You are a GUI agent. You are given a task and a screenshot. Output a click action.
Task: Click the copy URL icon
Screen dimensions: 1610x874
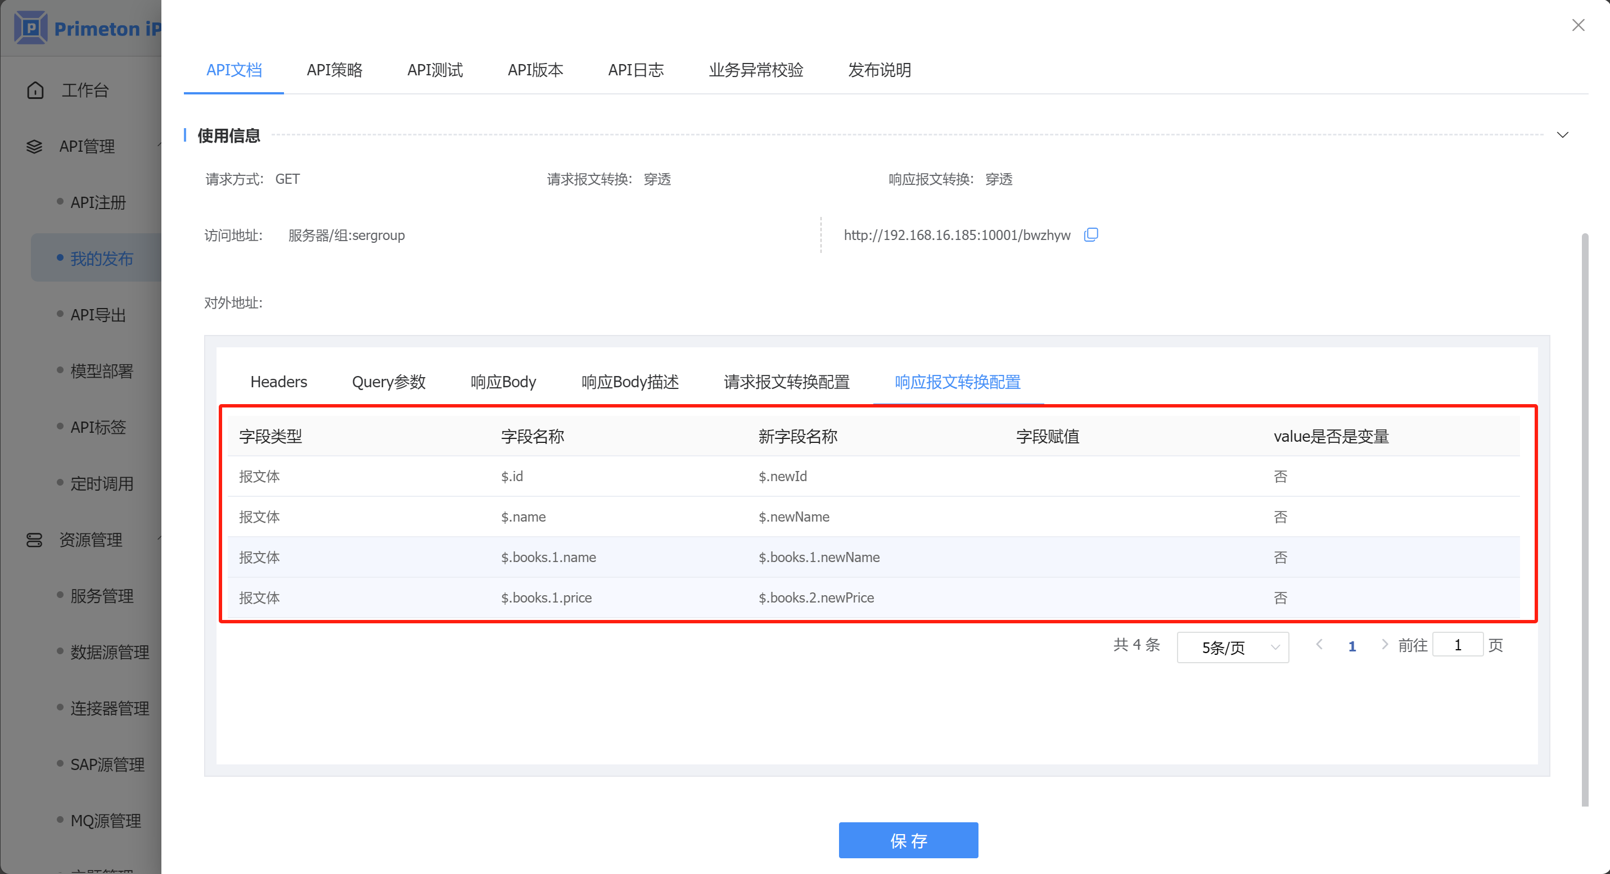click(1090, 235)
